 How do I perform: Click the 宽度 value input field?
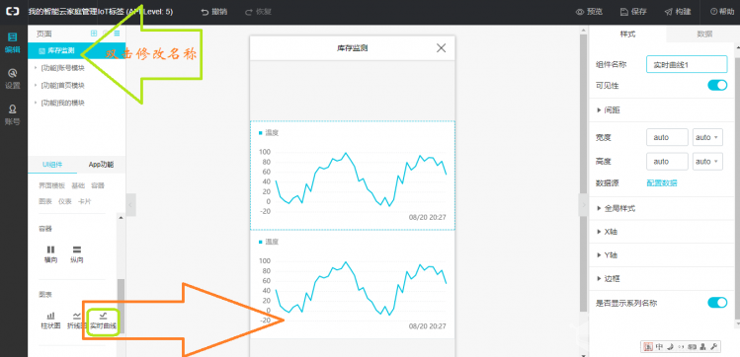667,137
